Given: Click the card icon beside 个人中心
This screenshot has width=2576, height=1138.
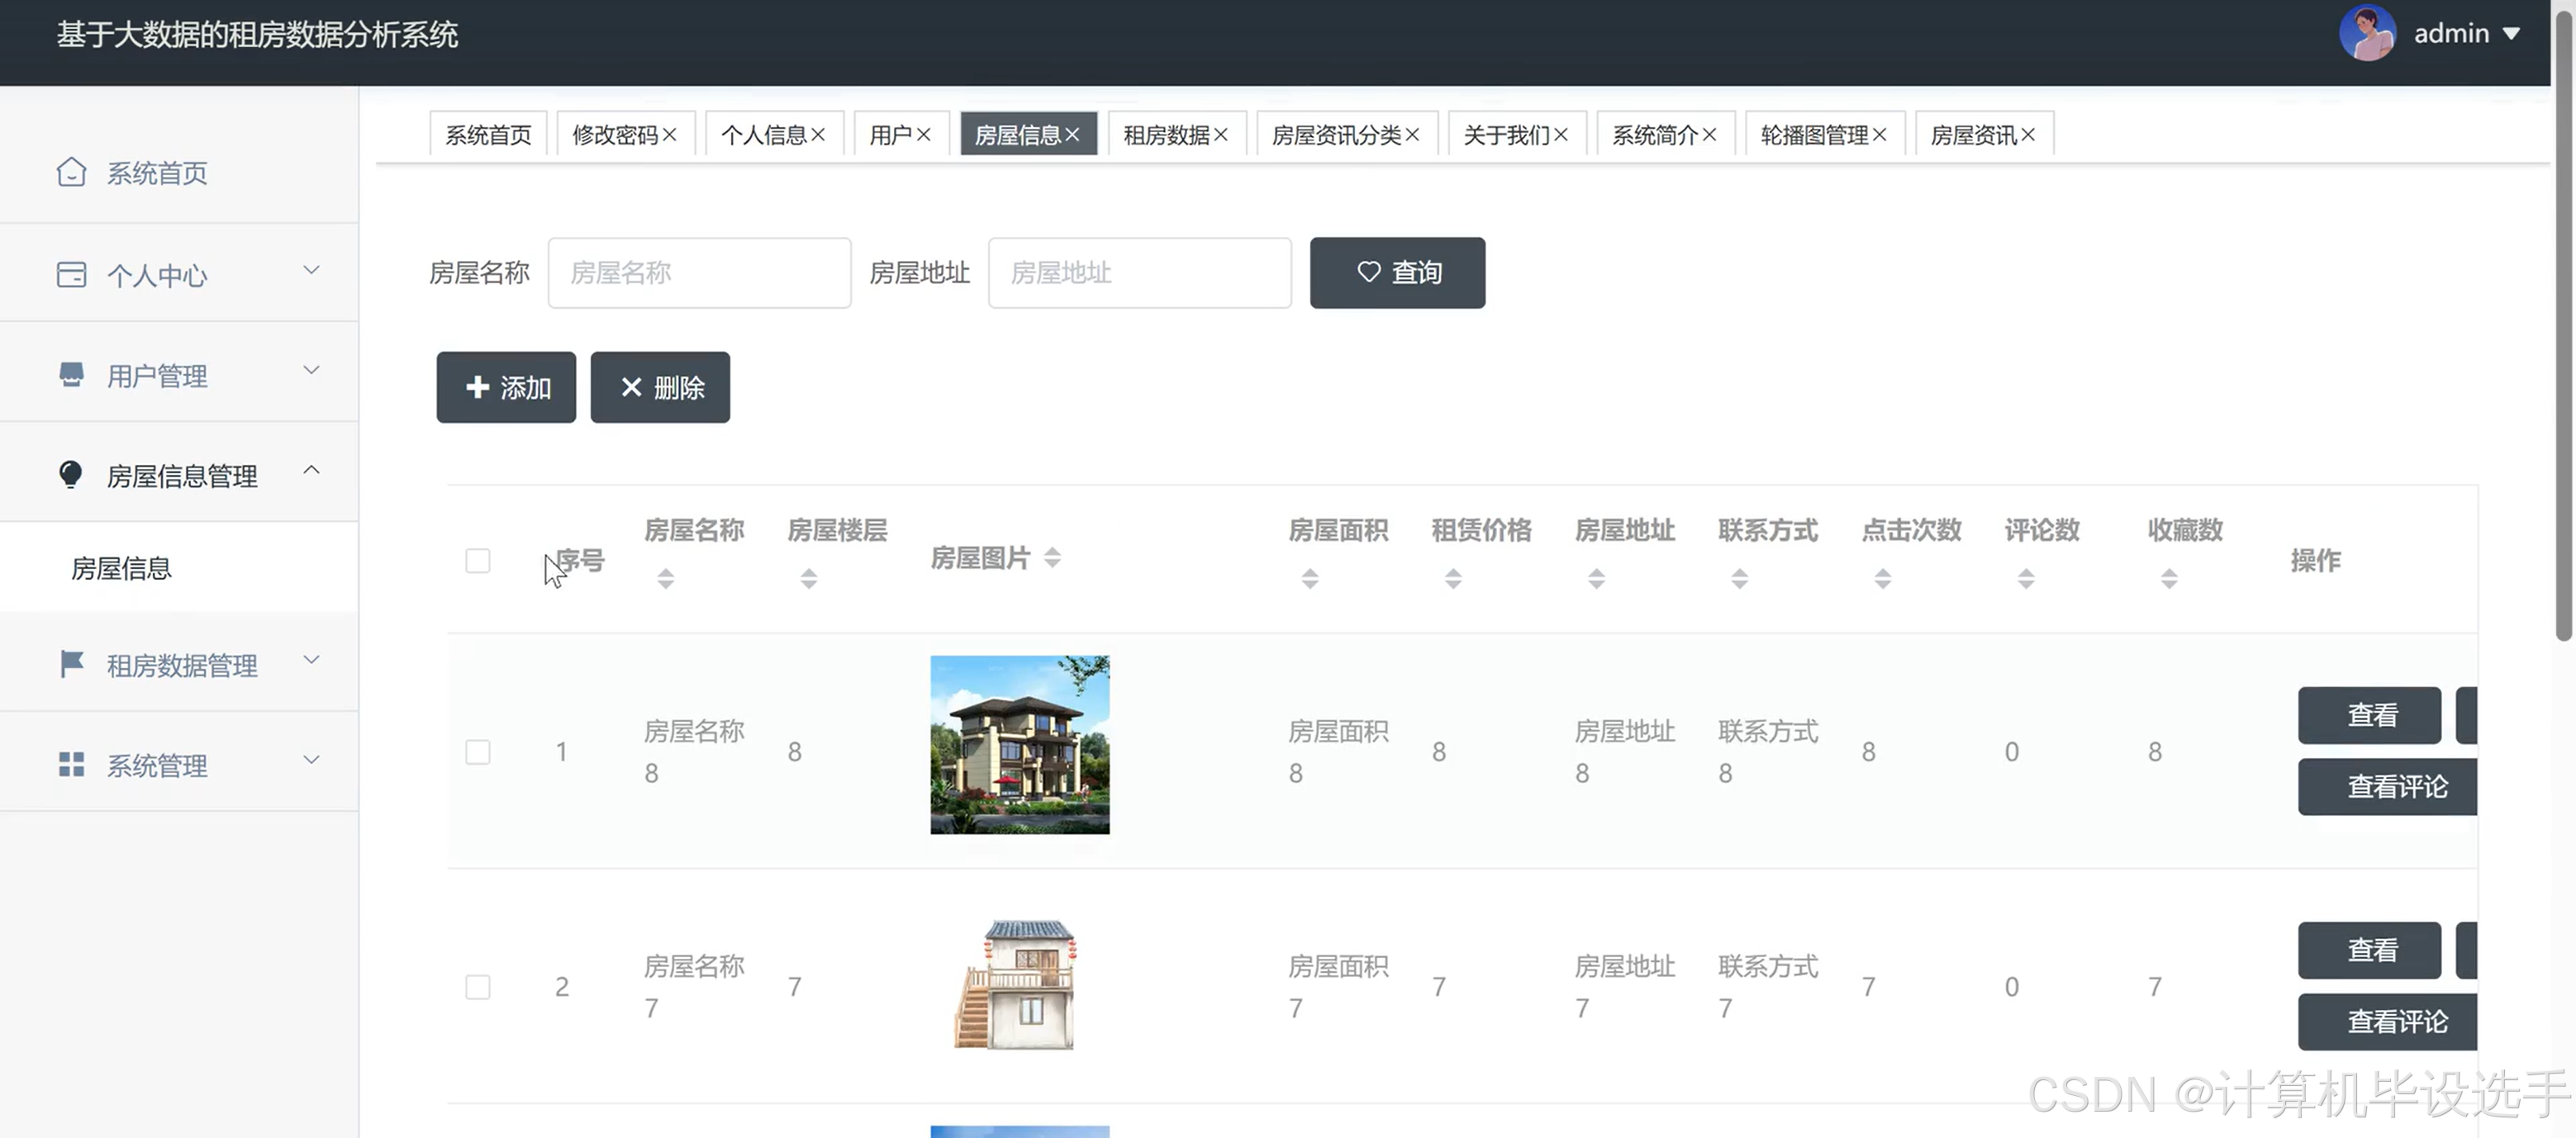Looking at the screenshot, I should pos(71,274).
